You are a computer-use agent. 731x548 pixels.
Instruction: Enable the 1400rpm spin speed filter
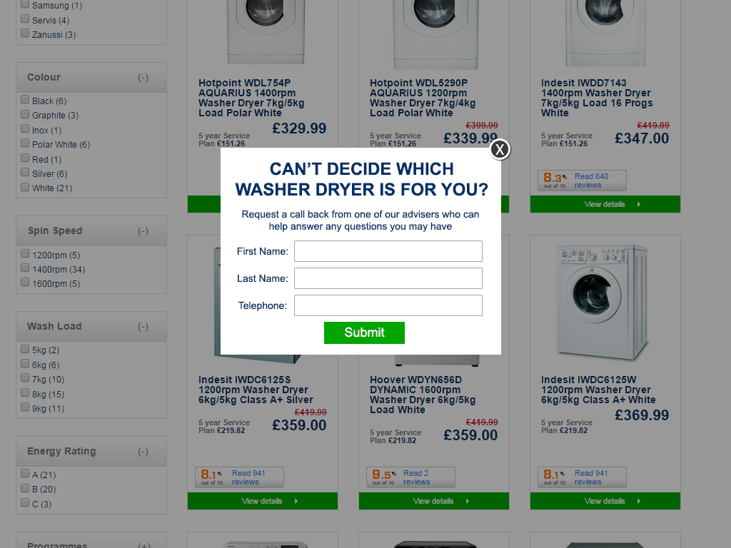25,268
